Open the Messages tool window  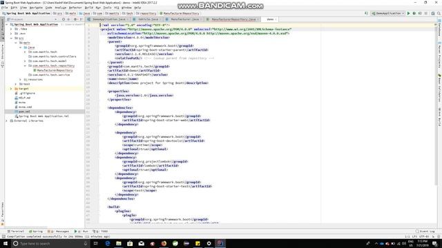pos(58,231)
